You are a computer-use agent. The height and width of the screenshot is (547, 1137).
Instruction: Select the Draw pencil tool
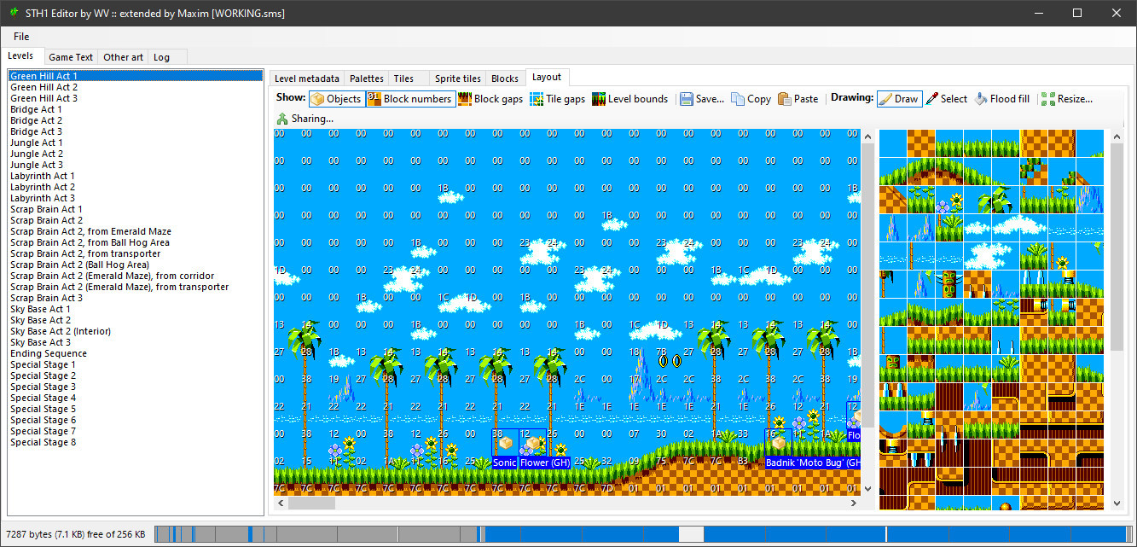897,99
